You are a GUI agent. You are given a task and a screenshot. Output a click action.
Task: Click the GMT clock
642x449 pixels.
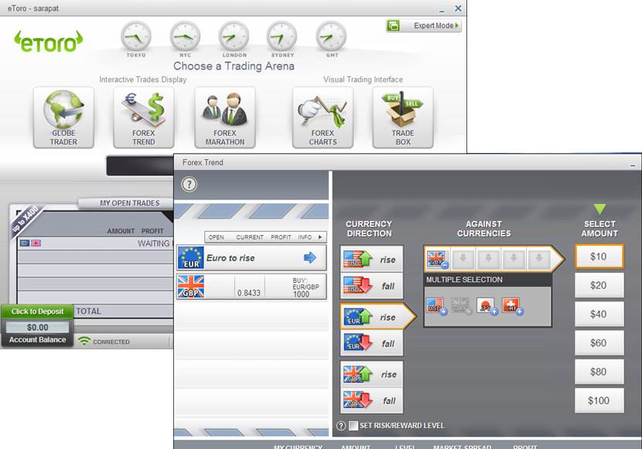(331, 36)
